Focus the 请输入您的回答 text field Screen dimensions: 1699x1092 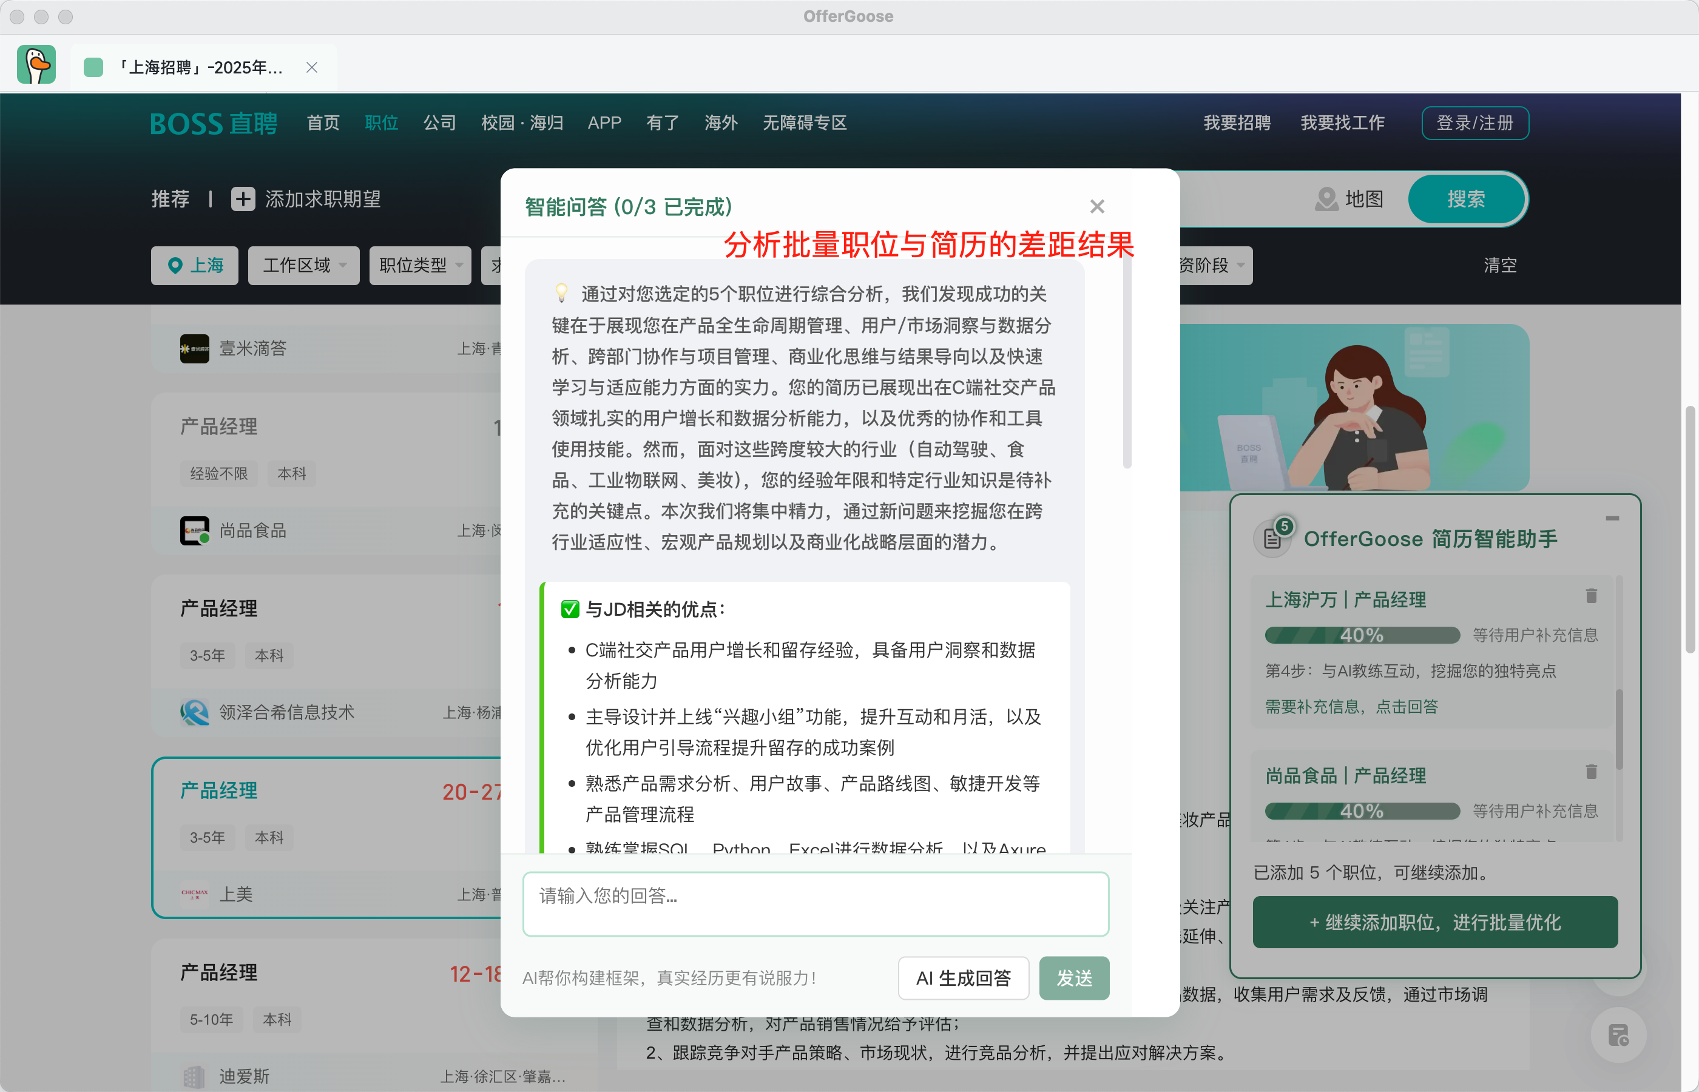pyautogui.click(x=816, y=903)
